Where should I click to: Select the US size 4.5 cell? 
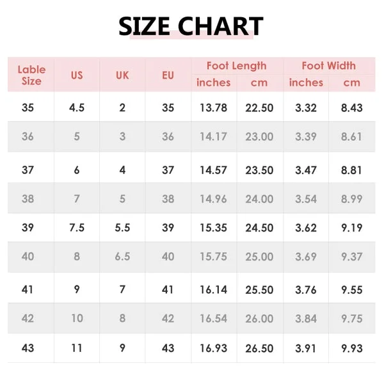tap(77, 108)
